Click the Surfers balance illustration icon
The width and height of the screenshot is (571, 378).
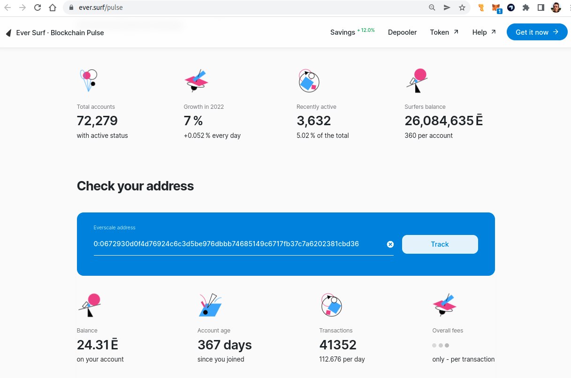417,81
